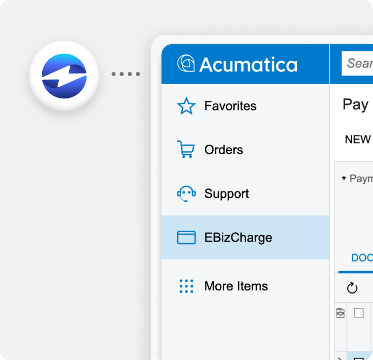The width and height of the screenshot is (373, 360).
Task: Click the Acumatica logo emblem
Action: click(x=186, y=63)
